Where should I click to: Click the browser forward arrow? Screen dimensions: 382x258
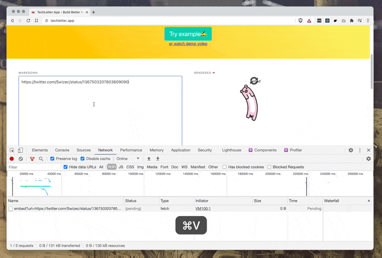point(20,21)
